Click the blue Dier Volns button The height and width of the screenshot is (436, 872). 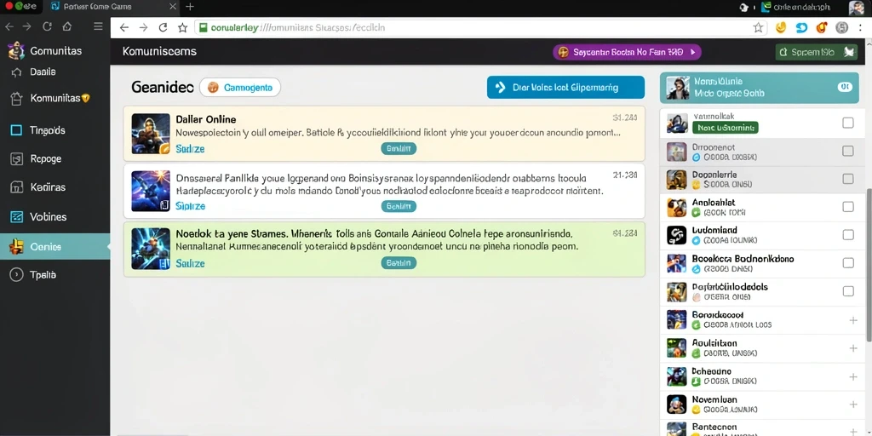565,88
